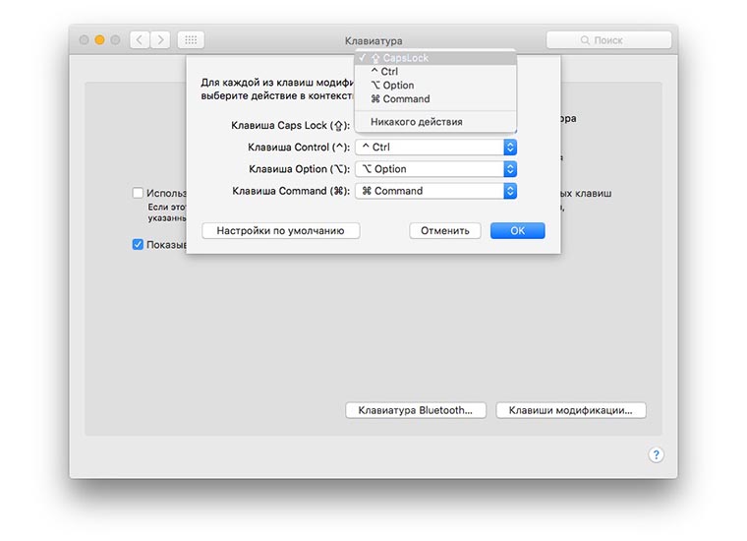Image resolution: width=747 pixels, height=541 pixels.
Task: Go back with the left chevron button
Action: pos(140,40)
